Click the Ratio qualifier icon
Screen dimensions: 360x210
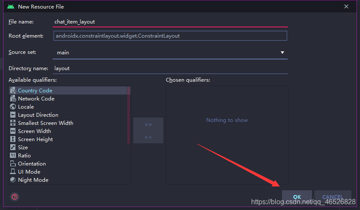(x=13, y=156)
